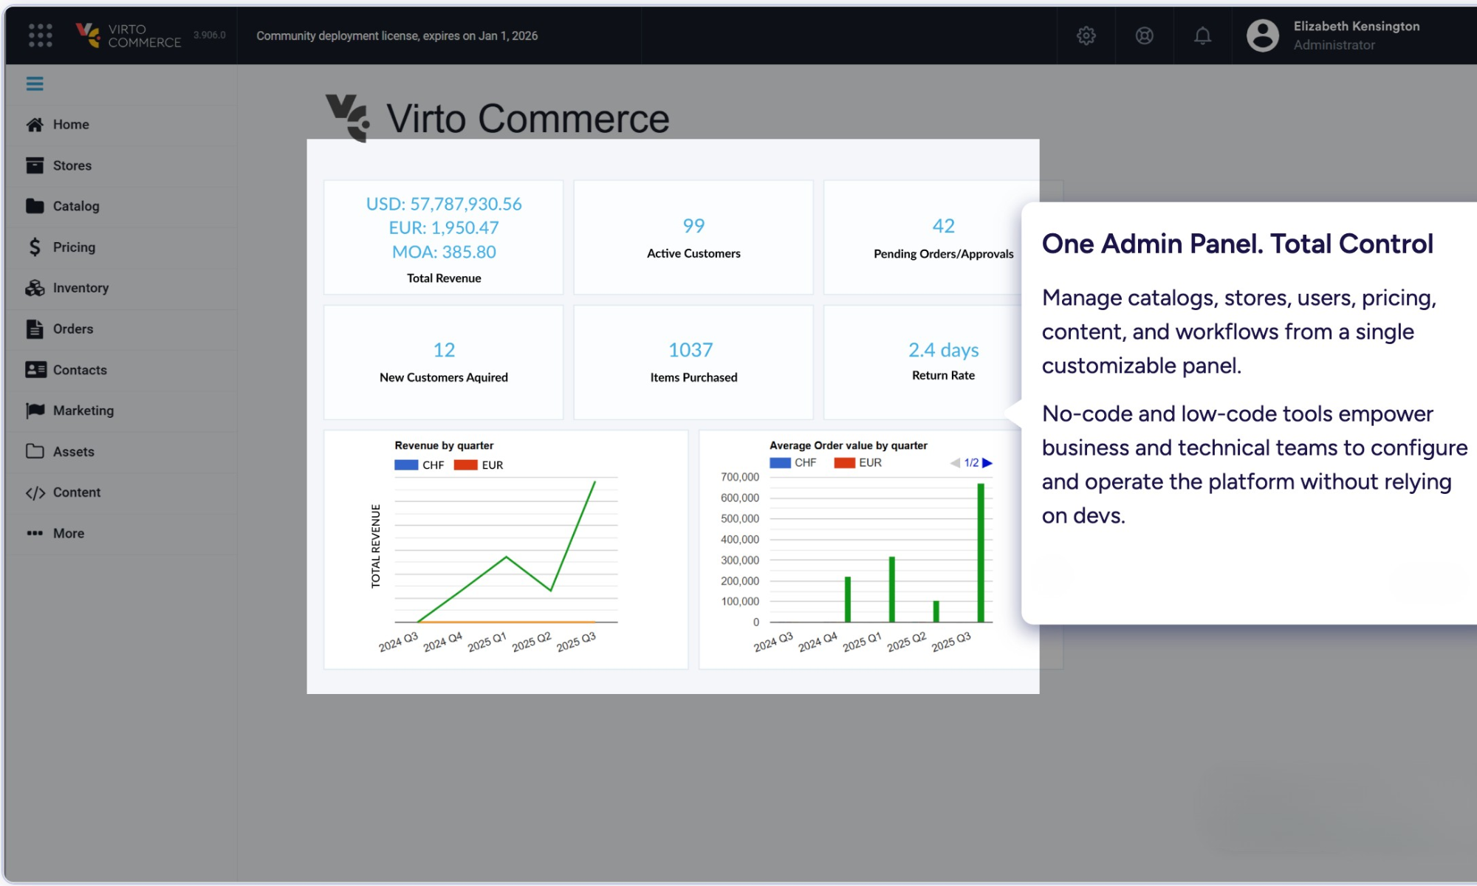Image resolution: width=1477 pixels, height=886 pixels.
Task: Expand the More menu item
Action: pos(68,533)
